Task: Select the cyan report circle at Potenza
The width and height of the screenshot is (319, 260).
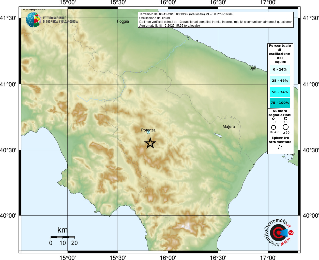Action: pos(148,132)
